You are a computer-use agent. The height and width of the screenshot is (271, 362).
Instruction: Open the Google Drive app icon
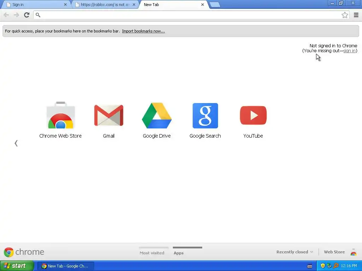click(x=157, y=115)
